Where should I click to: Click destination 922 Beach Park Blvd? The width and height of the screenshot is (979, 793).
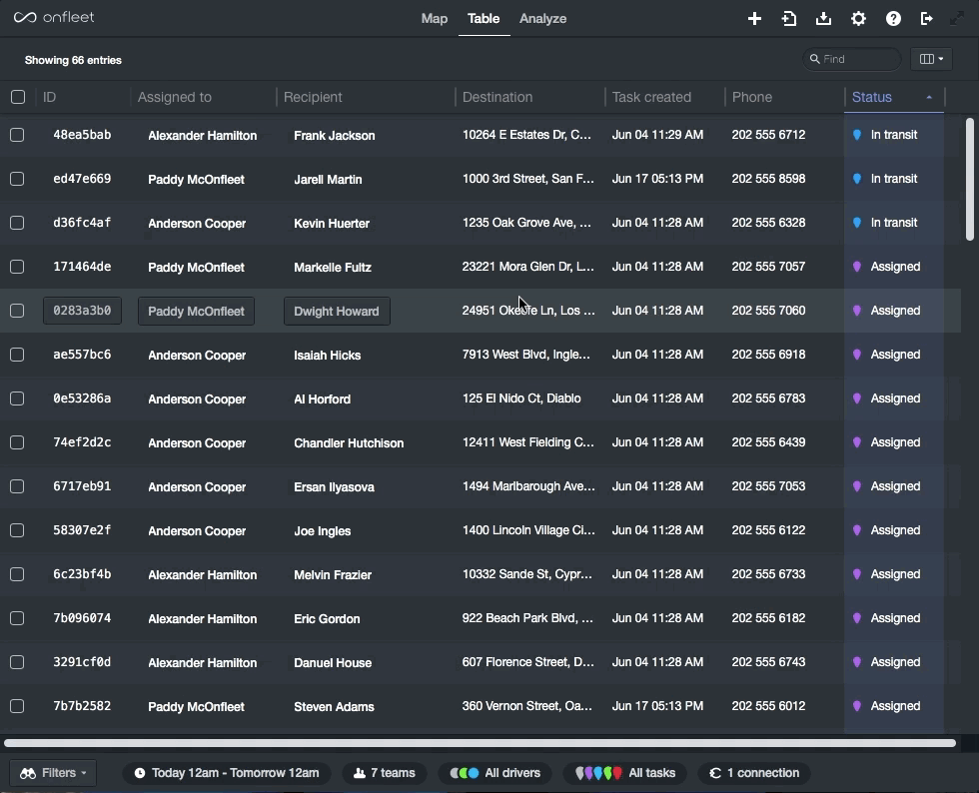527,618
